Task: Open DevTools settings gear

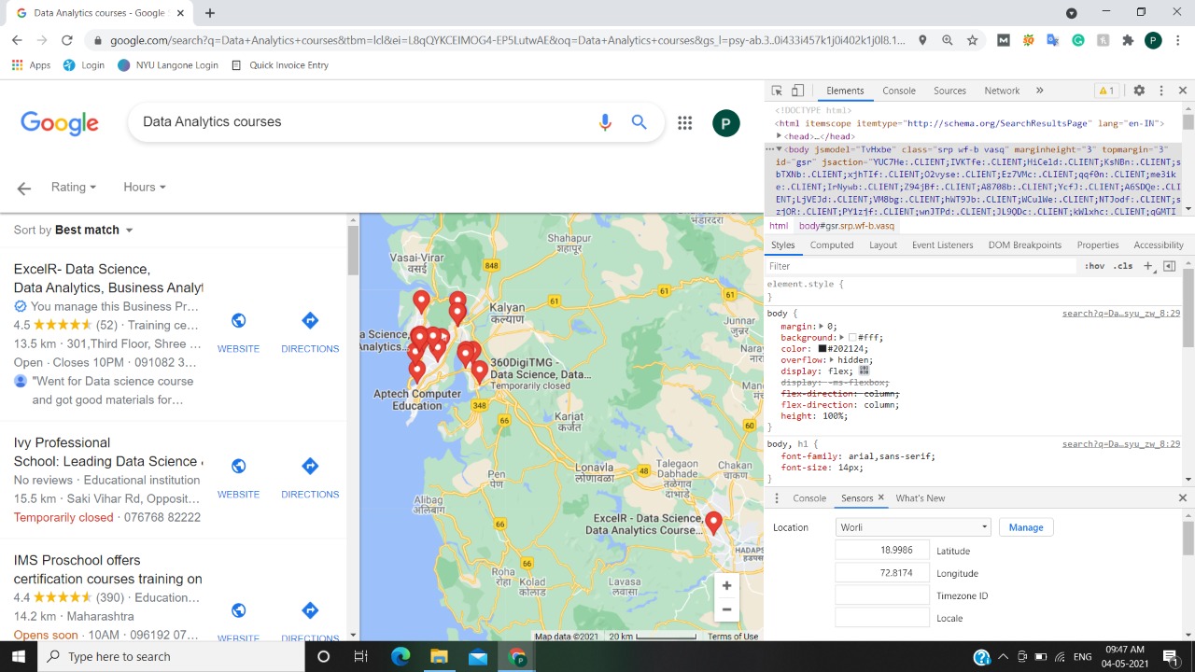Action: click(x=1139, y=91)
